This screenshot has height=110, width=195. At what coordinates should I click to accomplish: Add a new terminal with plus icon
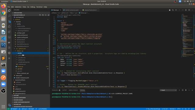point(179,90)
